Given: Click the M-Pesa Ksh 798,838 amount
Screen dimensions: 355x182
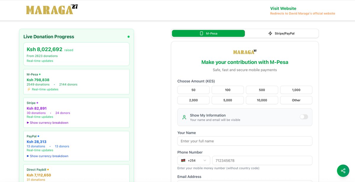Looking at the screenshot, I should (38, 80).
